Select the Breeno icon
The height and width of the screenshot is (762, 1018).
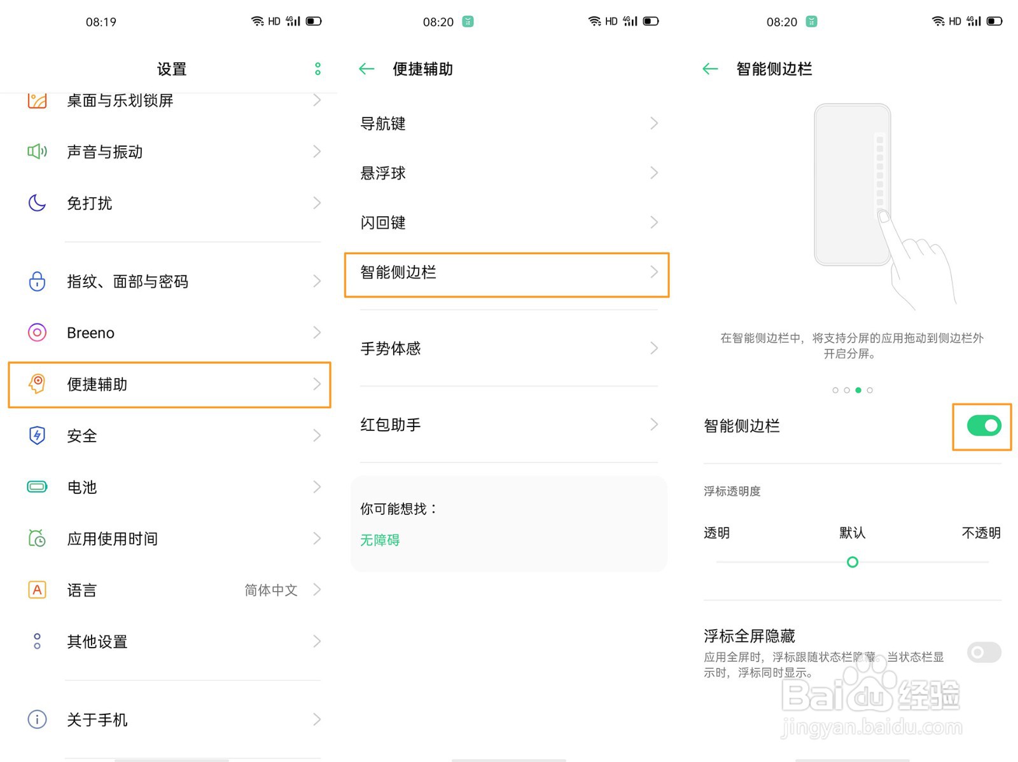click(x=38, y=332)
